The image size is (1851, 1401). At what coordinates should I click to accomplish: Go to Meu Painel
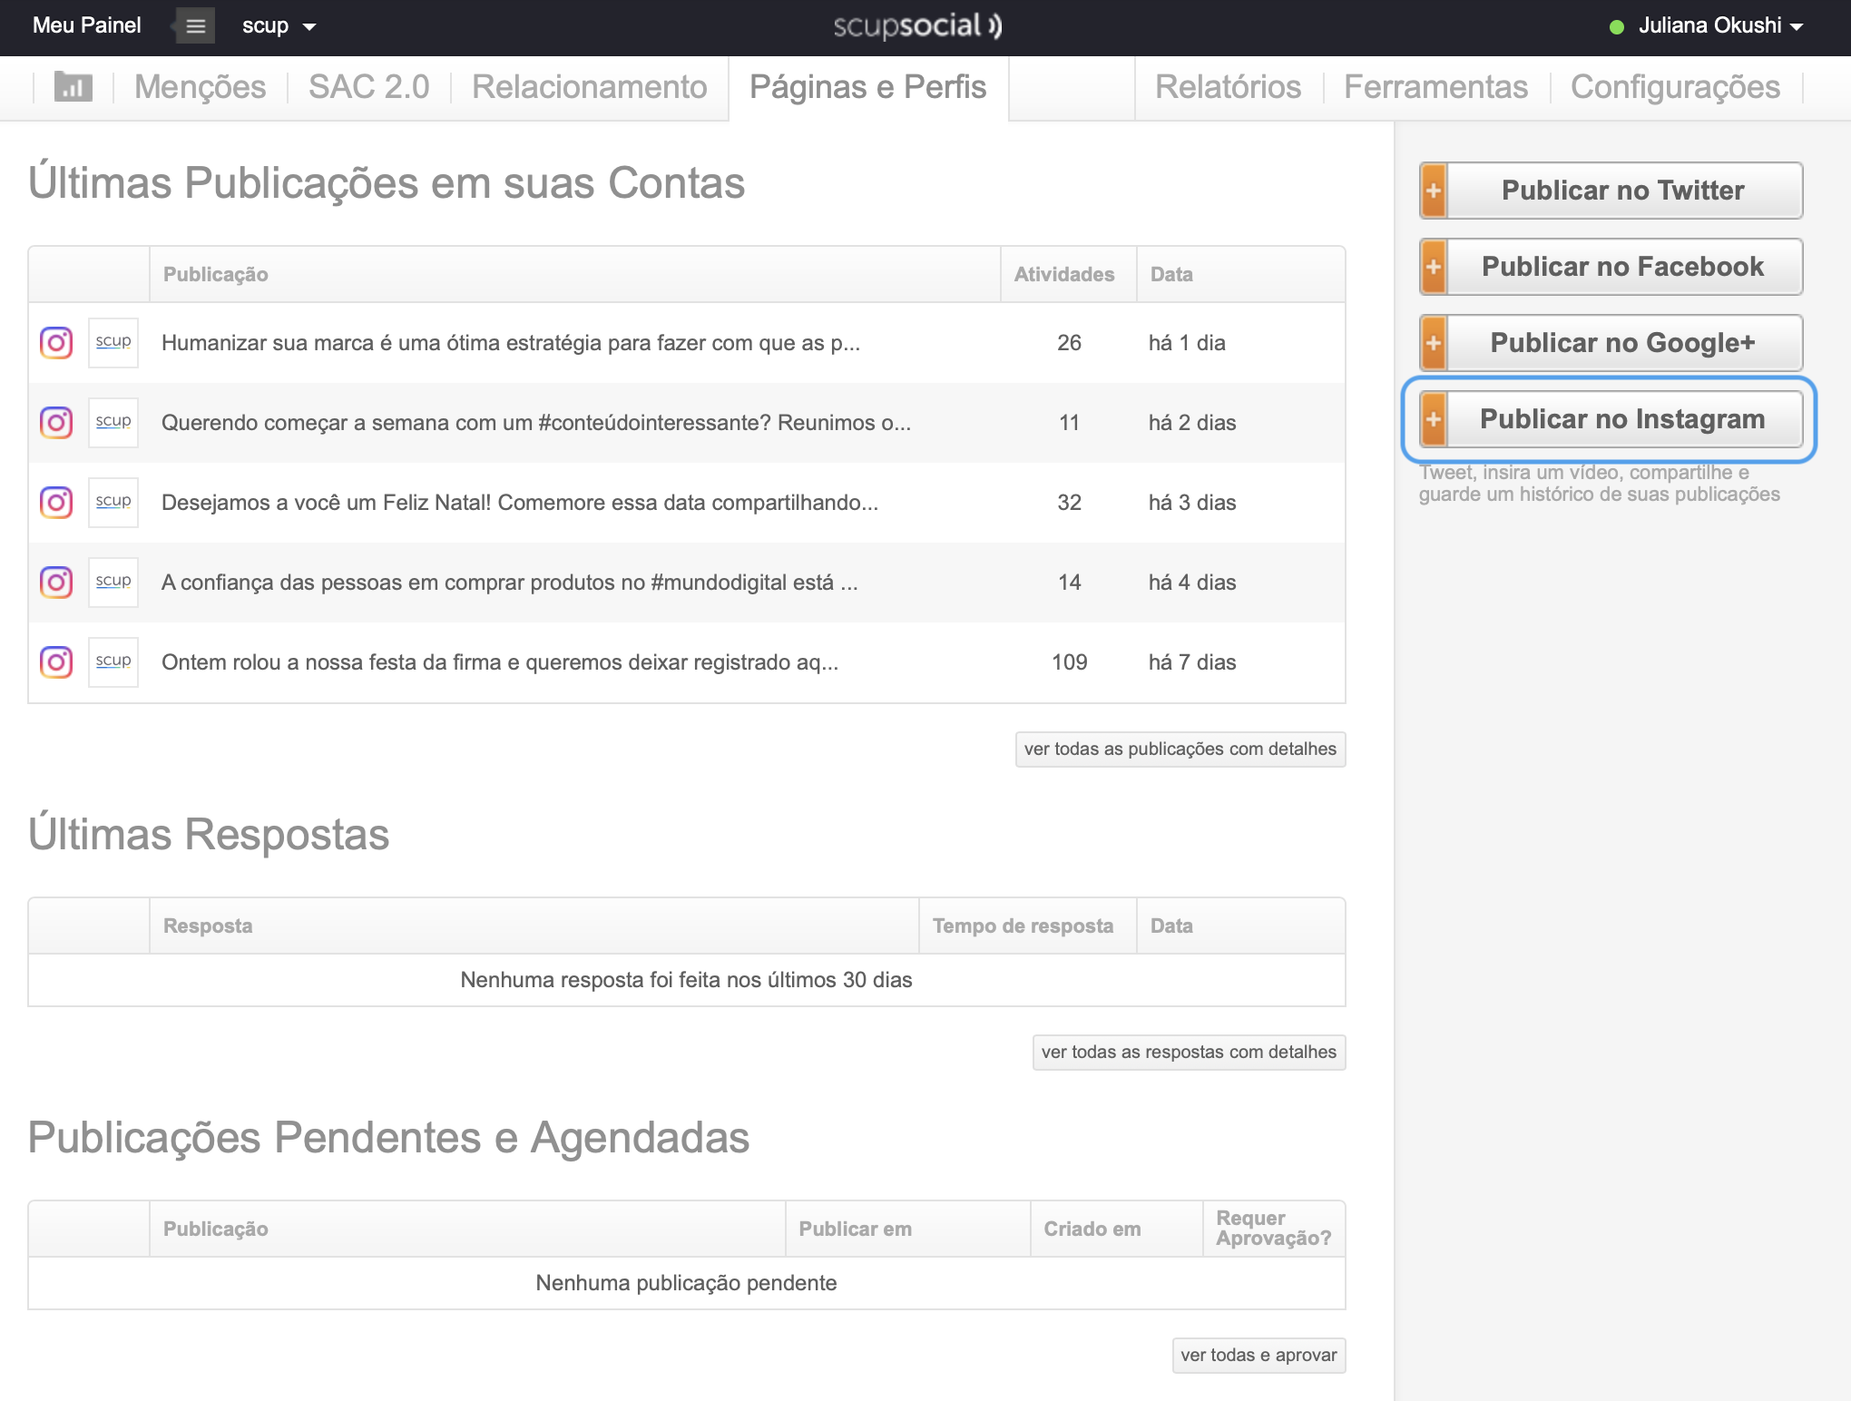pyautogui.click(x=86, y=25)
